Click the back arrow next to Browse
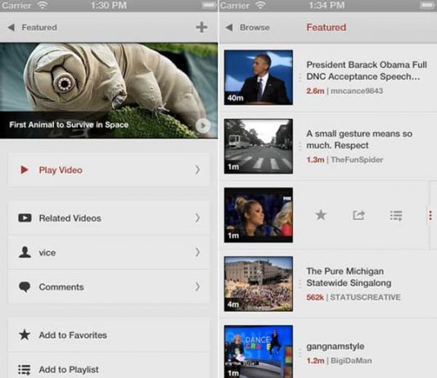The height and width of the screenshot is (378, 437). tap(229, 27)
